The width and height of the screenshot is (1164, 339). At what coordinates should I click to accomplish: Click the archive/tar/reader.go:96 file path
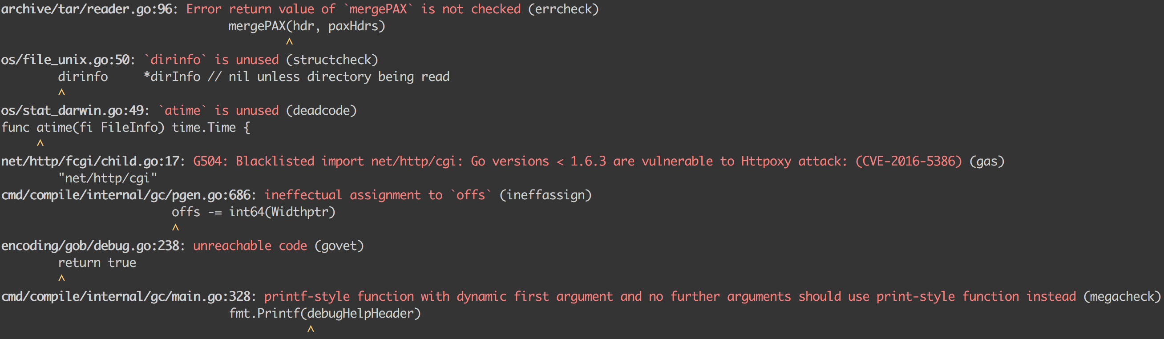87,9
